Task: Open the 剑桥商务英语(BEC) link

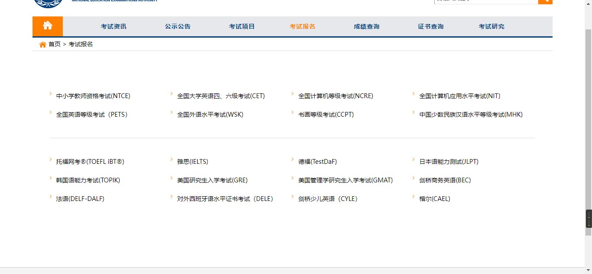Action: (x=446, y=180)
